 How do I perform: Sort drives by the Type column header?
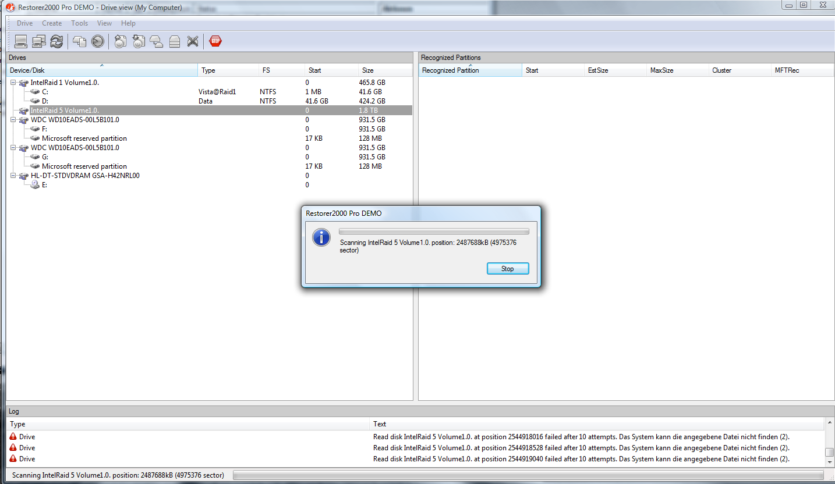(228, 70)
